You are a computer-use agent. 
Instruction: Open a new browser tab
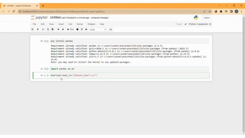[43, 6]
